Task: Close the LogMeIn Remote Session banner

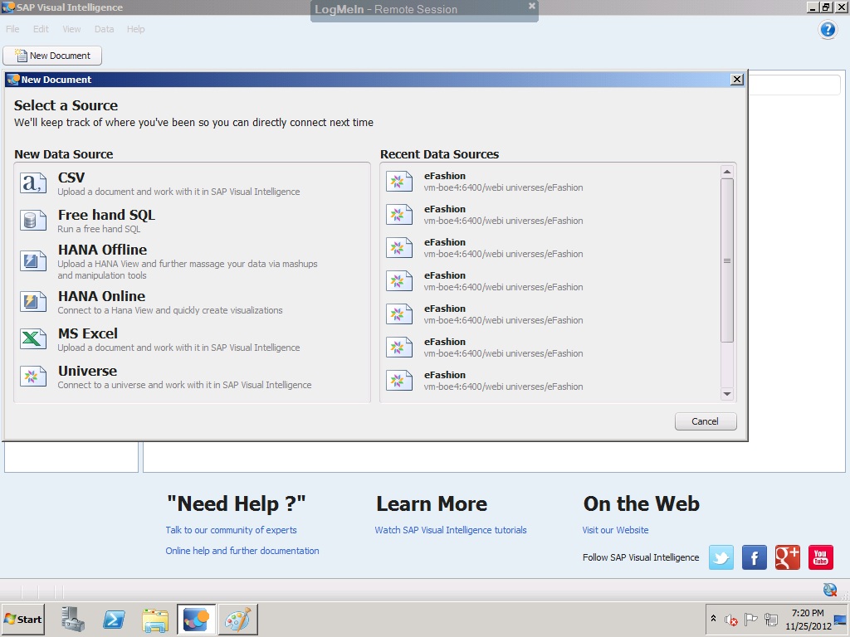Action: (x=532, y=6)
